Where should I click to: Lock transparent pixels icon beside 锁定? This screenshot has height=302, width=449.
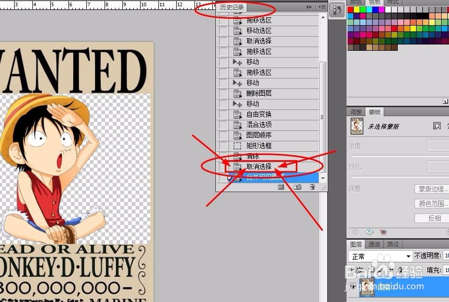pos(372,270)
